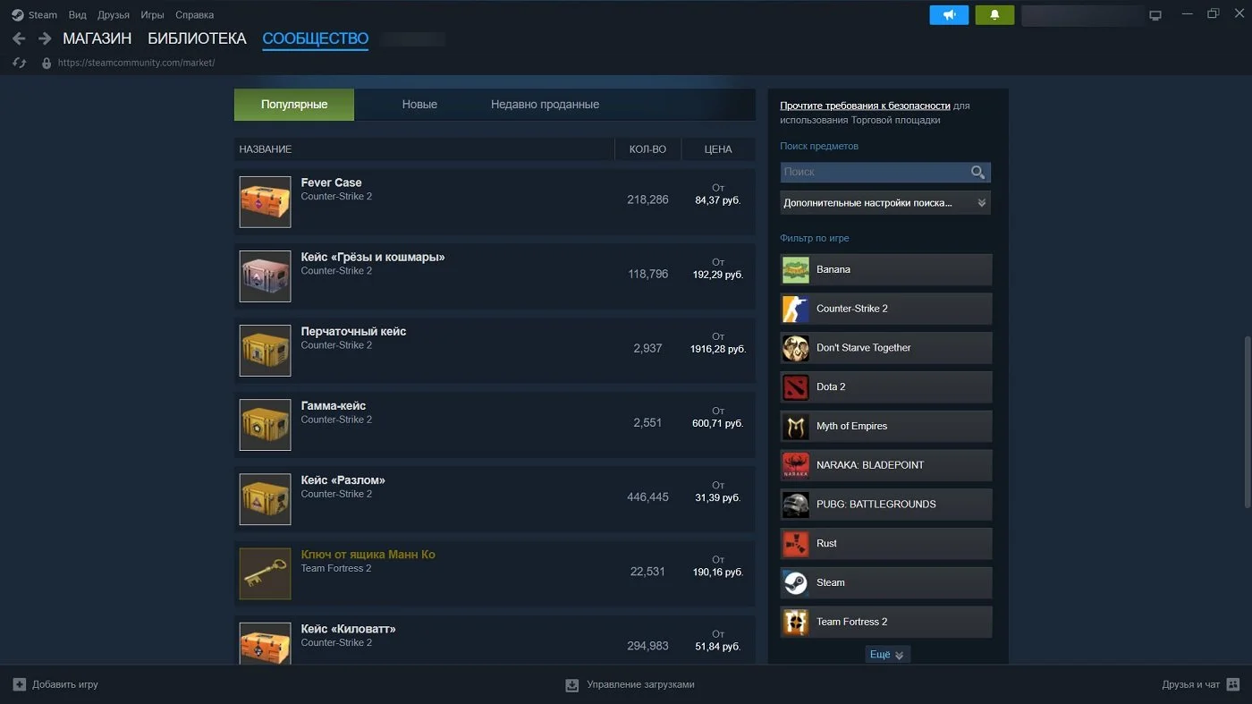Sort by КОЛ-ВО column header
The height and width of the screenshot is (704, 1252).
pyautogui.click(x=647, y=149)
